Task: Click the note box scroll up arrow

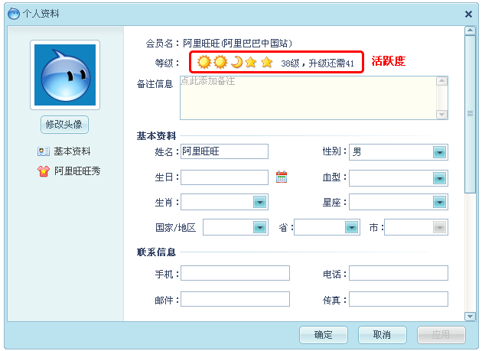Action: 441,81
